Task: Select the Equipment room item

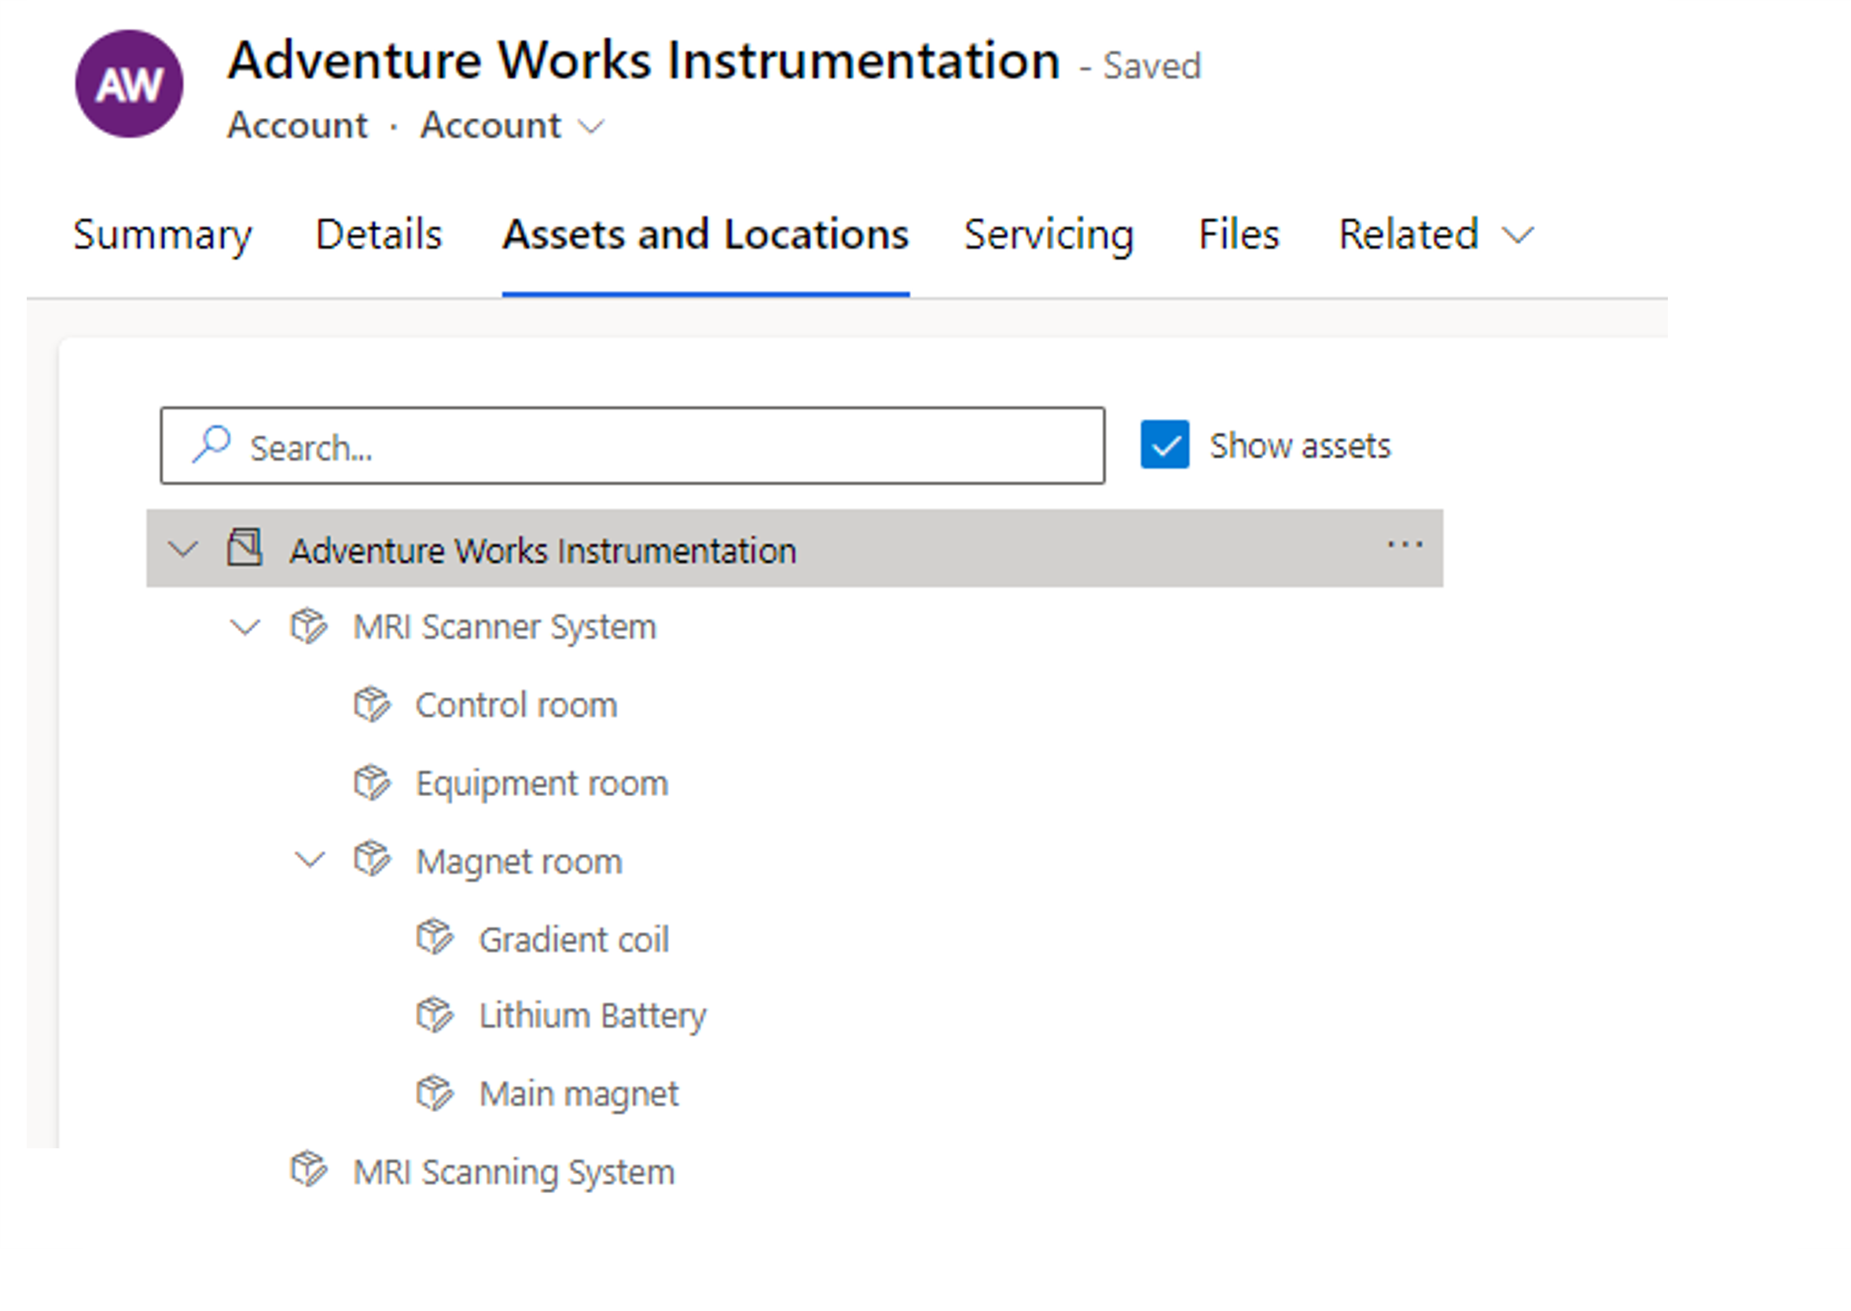Action: (x=542, y=784)
